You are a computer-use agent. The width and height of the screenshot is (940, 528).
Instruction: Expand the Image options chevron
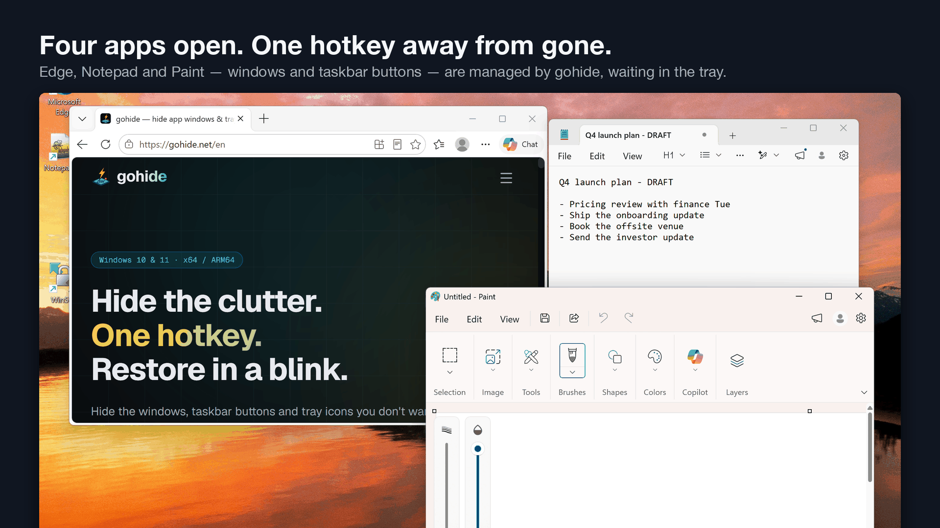493,370
